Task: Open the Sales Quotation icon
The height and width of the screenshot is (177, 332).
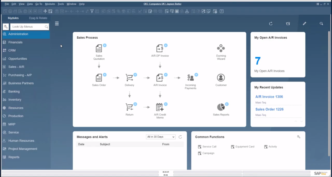Action: [x=99, y=48]
